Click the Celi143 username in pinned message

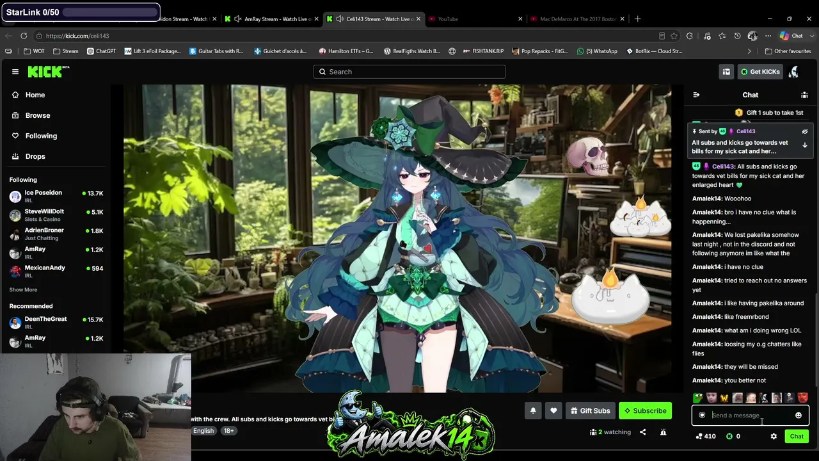(746, 131)
